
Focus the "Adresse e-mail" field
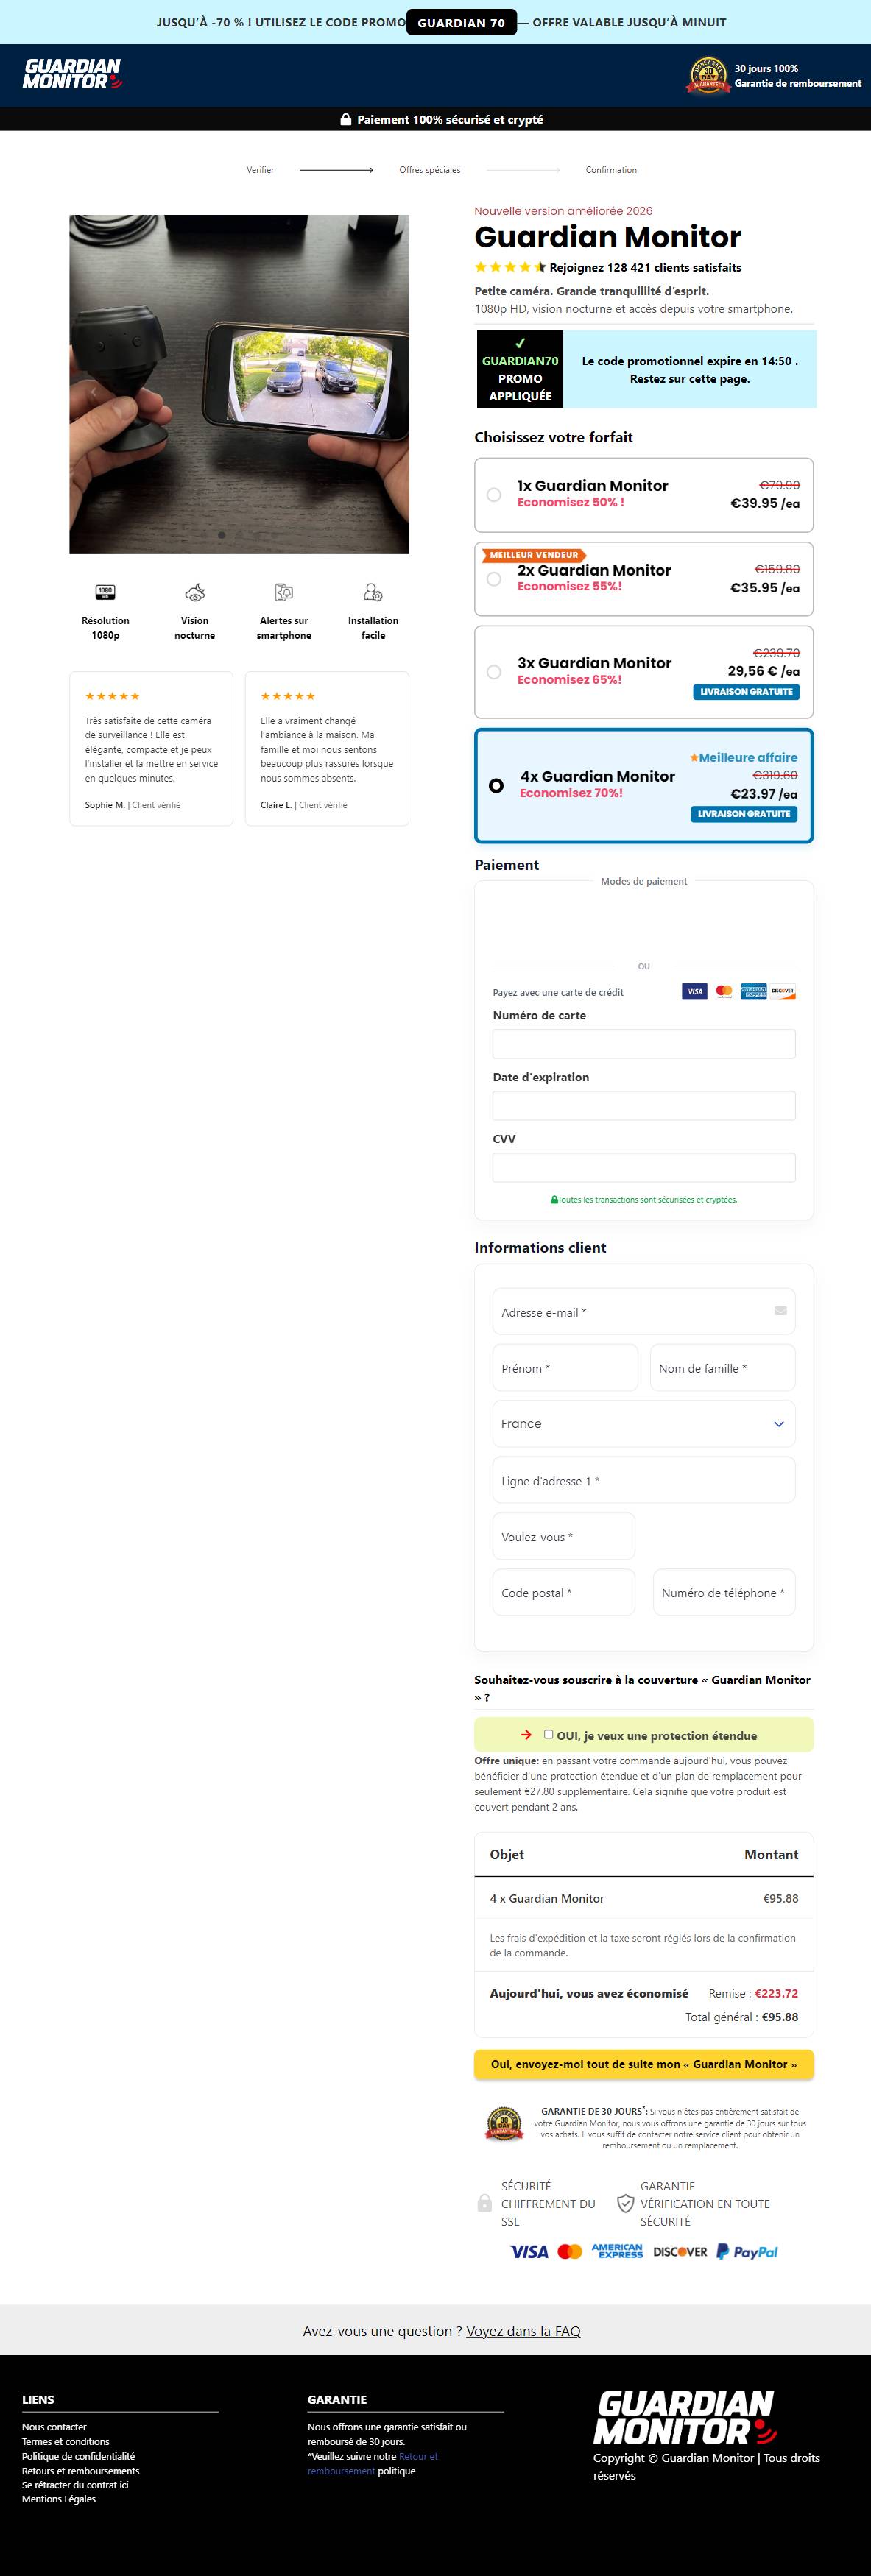tap(644, 1312)
